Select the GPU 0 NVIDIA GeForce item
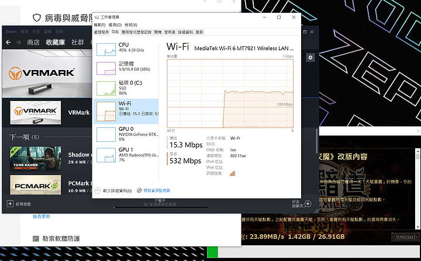The height and width of the screenshot is (261, 421). pyautogui.click(x=126, y=134)
